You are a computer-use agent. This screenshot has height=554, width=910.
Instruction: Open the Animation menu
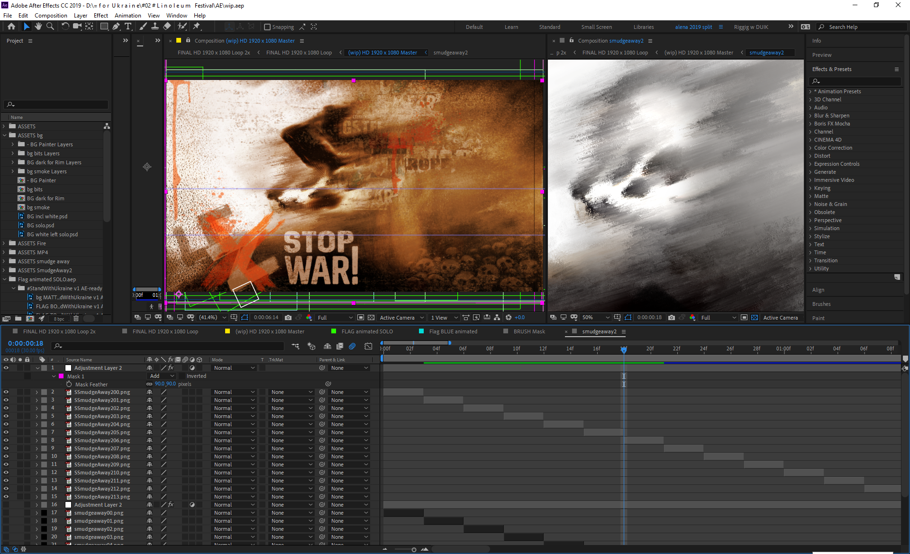click(x=128, y=16)
